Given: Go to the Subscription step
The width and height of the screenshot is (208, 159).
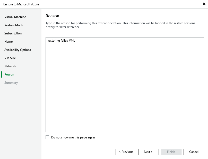Looking at the screenshot, I should click(13, 33).
